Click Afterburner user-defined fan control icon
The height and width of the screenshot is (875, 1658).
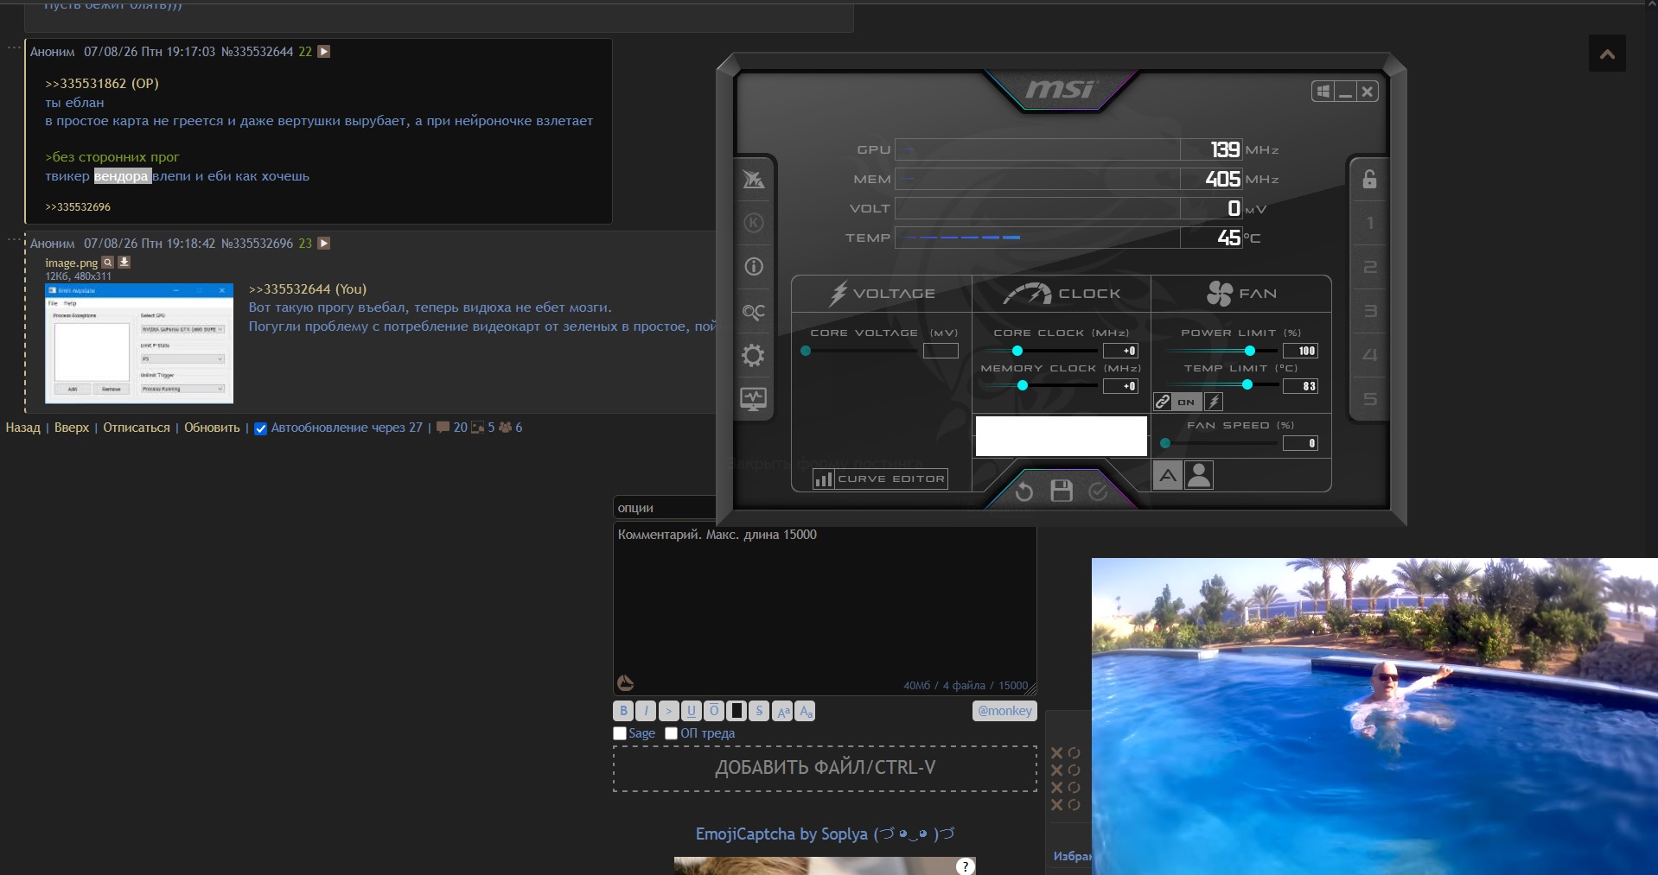1199,475
